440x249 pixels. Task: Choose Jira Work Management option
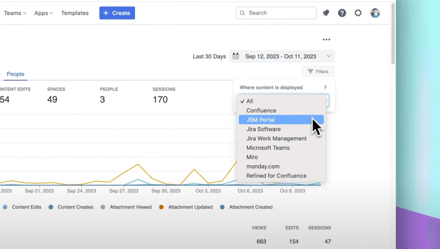pos(281,138)
